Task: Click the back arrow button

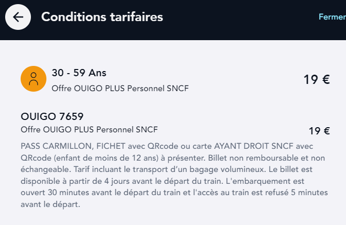Action: click(x=18, y=17)
